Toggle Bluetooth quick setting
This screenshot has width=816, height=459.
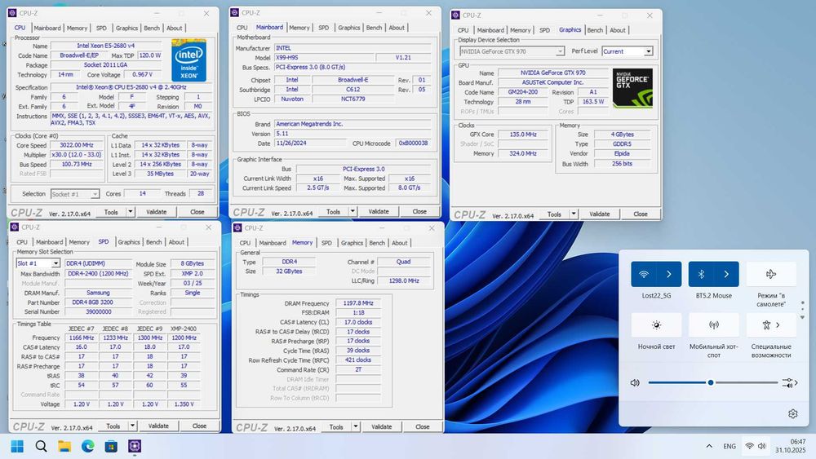tap(701, 274)
